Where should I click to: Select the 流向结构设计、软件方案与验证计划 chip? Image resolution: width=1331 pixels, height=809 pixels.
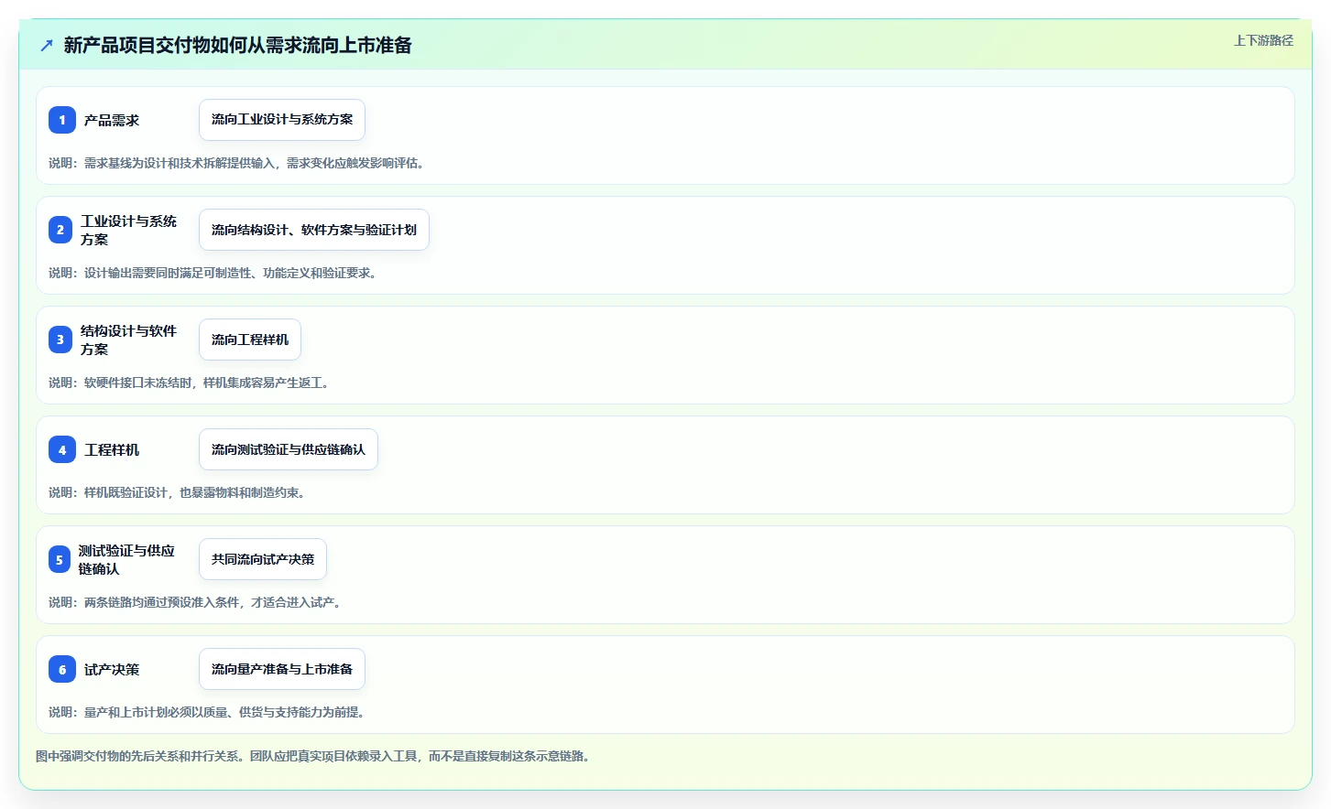(x=314, y=230)
